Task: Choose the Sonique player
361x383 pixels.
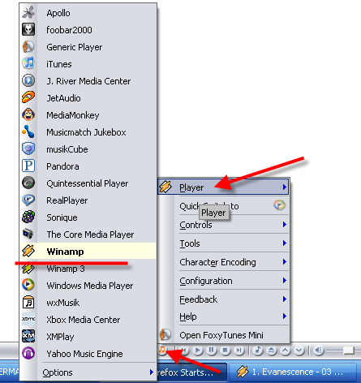Action: coord(88,217)
